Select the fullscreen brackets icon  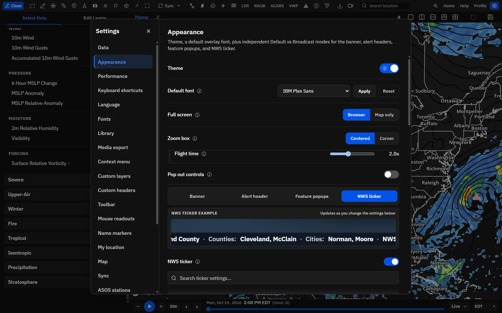click(x=147, y=6)
